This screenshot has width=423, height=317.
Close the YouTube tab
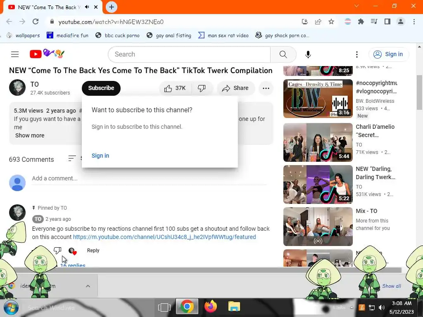pyautogui.click(x=96, y=7)
